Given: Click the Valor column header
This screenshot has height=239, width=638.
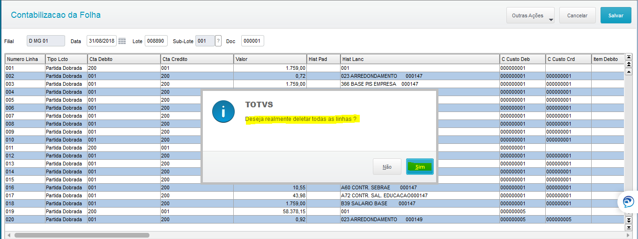Looking at the screenshot, I should pyautogui.click(x=270, y=59).
